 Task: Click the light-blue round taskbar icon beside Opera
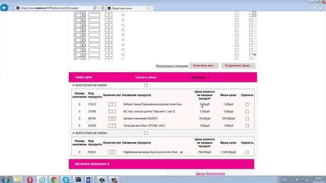click(42, 179)
